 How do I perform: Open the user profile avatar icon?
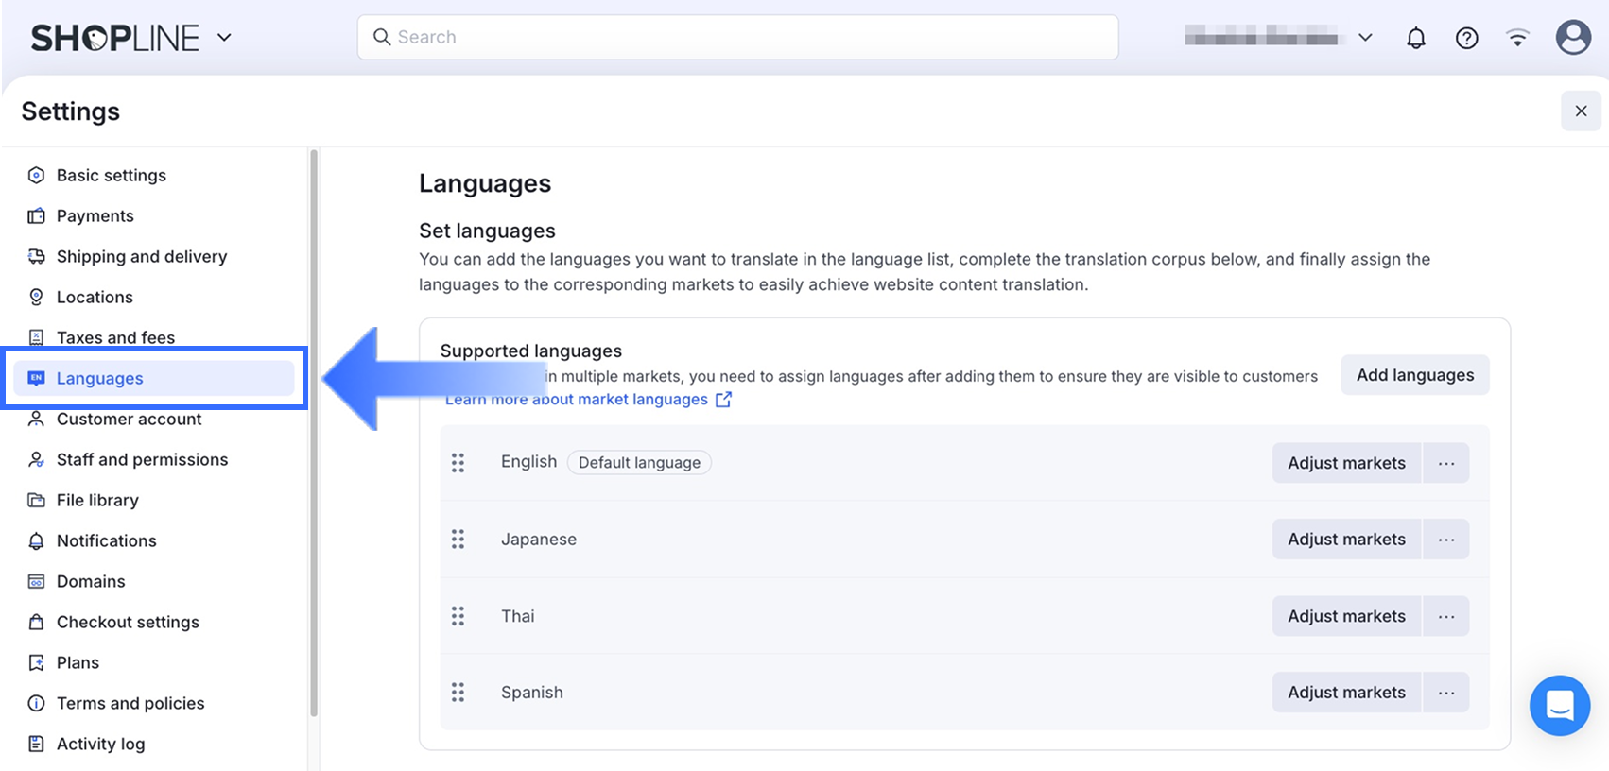click(x=1573, y=38)
